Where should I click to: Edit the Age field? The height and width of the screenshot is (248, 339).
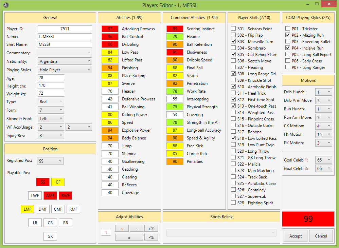click(x=51, y=77)
